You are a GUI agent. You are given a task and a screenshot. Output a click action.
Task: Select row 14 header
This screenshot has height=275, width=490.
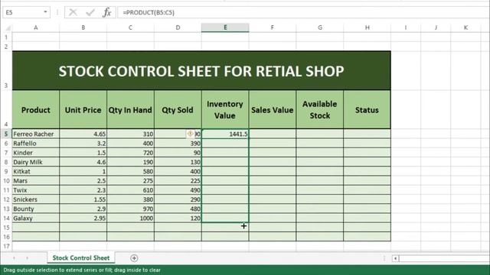6,218
